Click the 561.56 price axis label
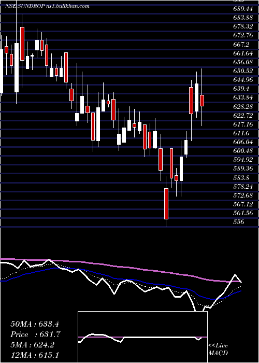 pos(243,213)
